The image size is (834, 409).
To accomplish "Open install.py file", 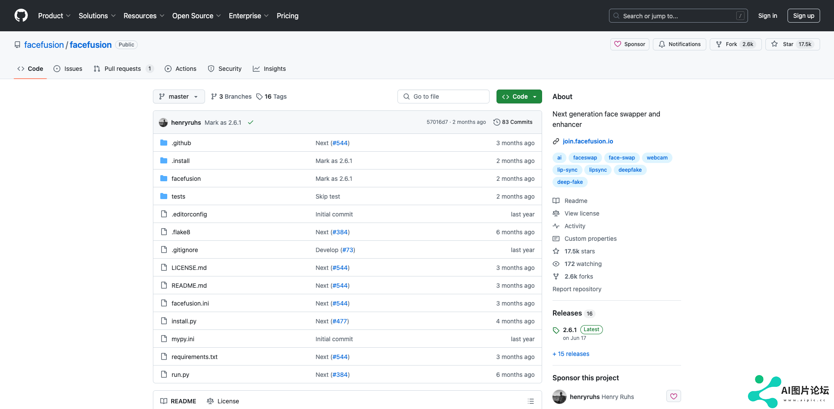I will click(184, 321).
